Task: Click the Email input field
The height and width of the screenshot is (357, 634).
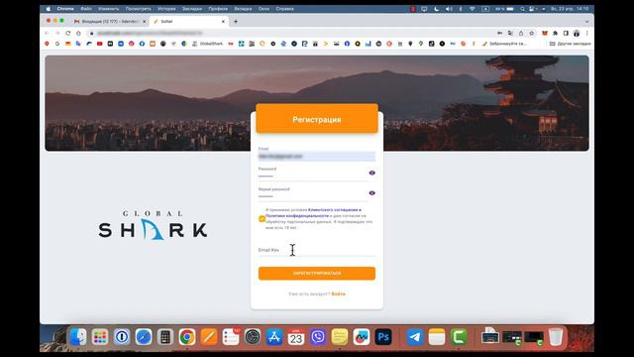Action: tap(317, 157)
